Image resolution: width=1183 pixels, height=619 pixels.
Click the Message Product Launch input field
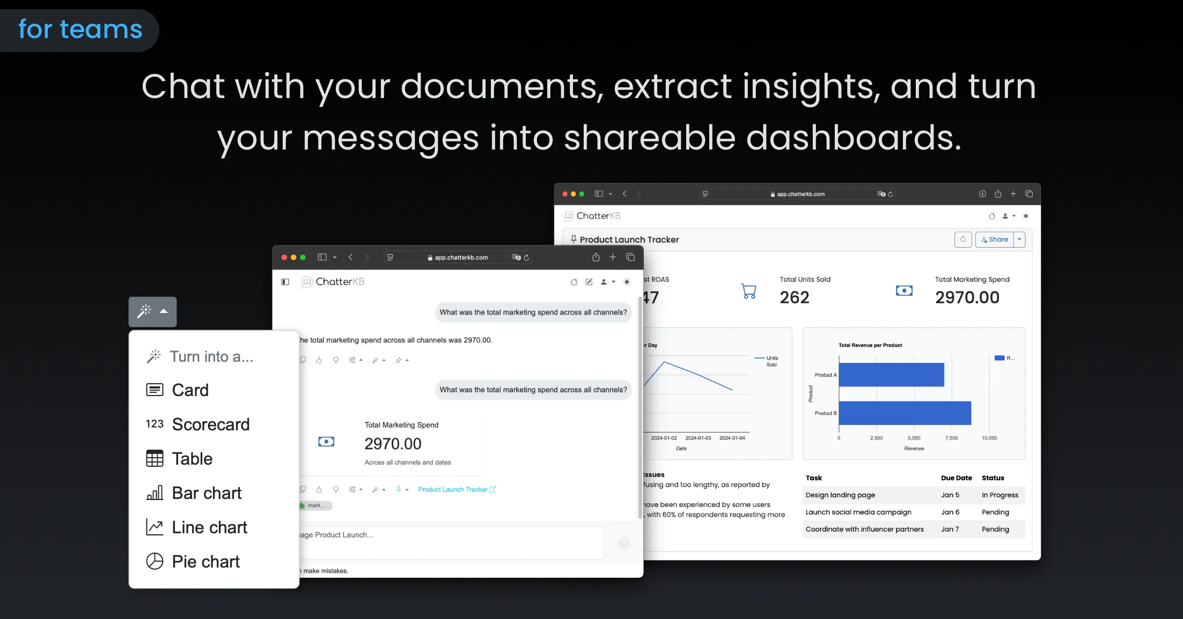tap(451, 542)
